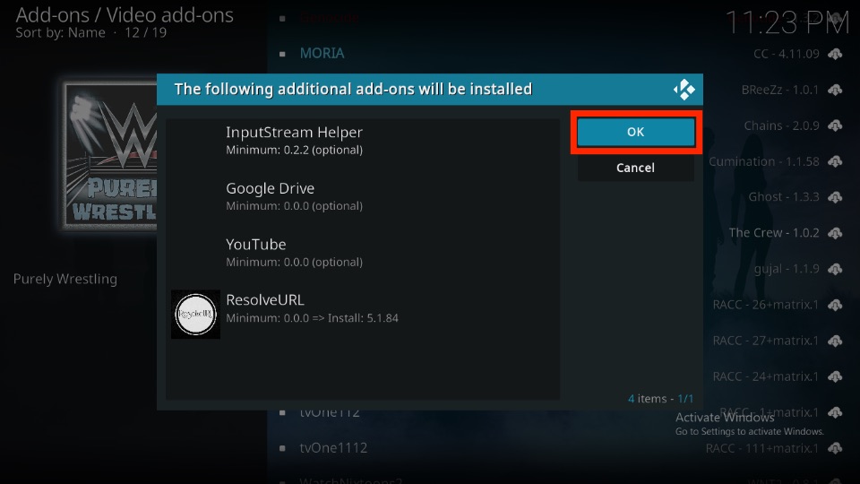Cancel the additional add-ons dialog
Screen dimensions: 860x484
pos(636,168)
